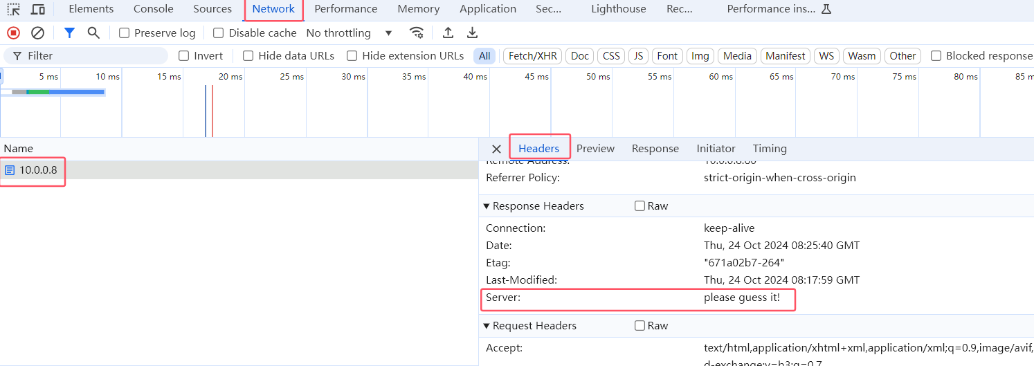Click the request bar in timeline overview

[x=58, y=91]
